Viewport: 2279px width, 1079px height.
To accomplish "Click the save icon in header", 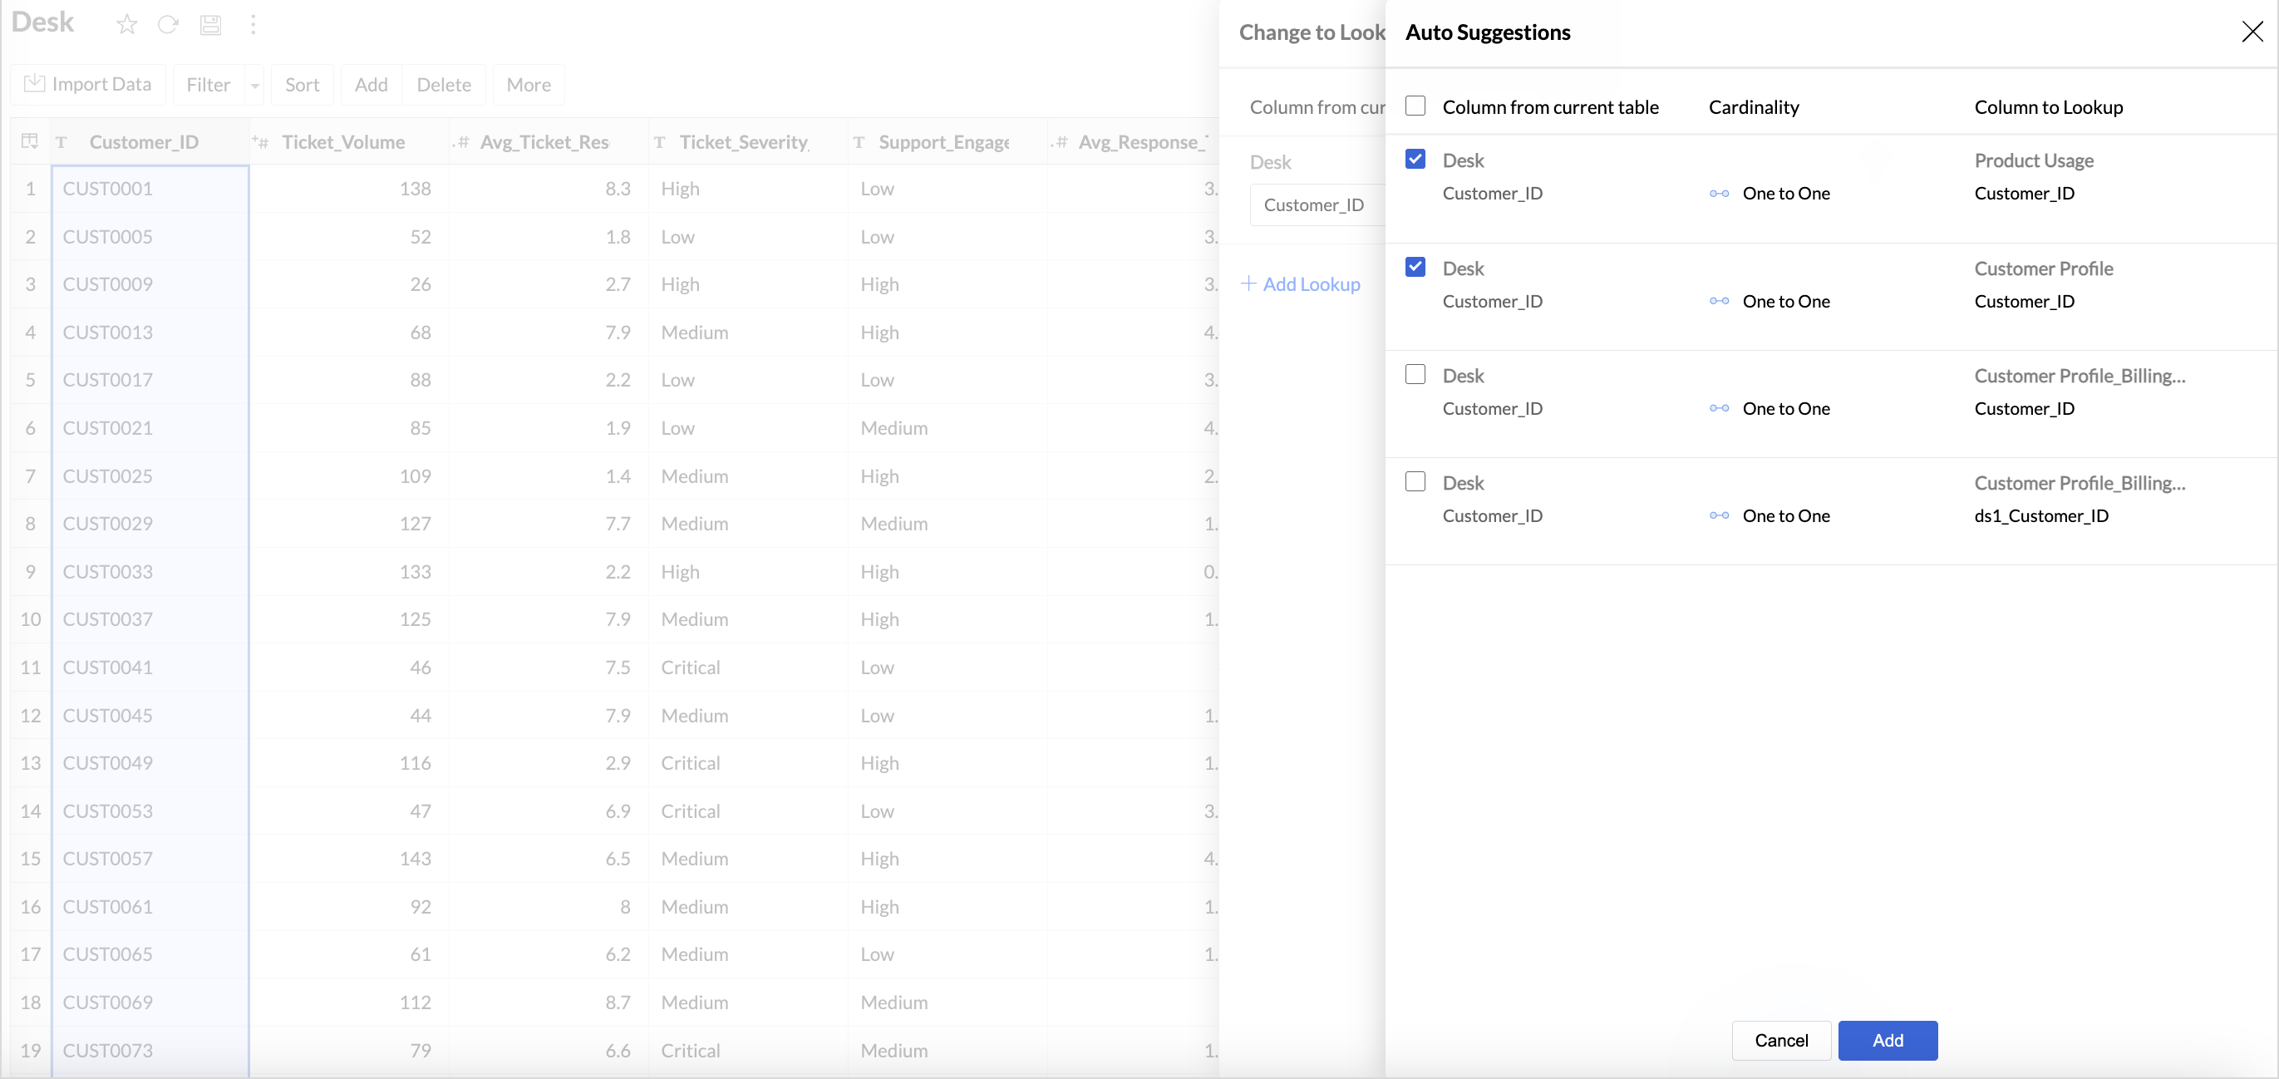I will point(210,24).
